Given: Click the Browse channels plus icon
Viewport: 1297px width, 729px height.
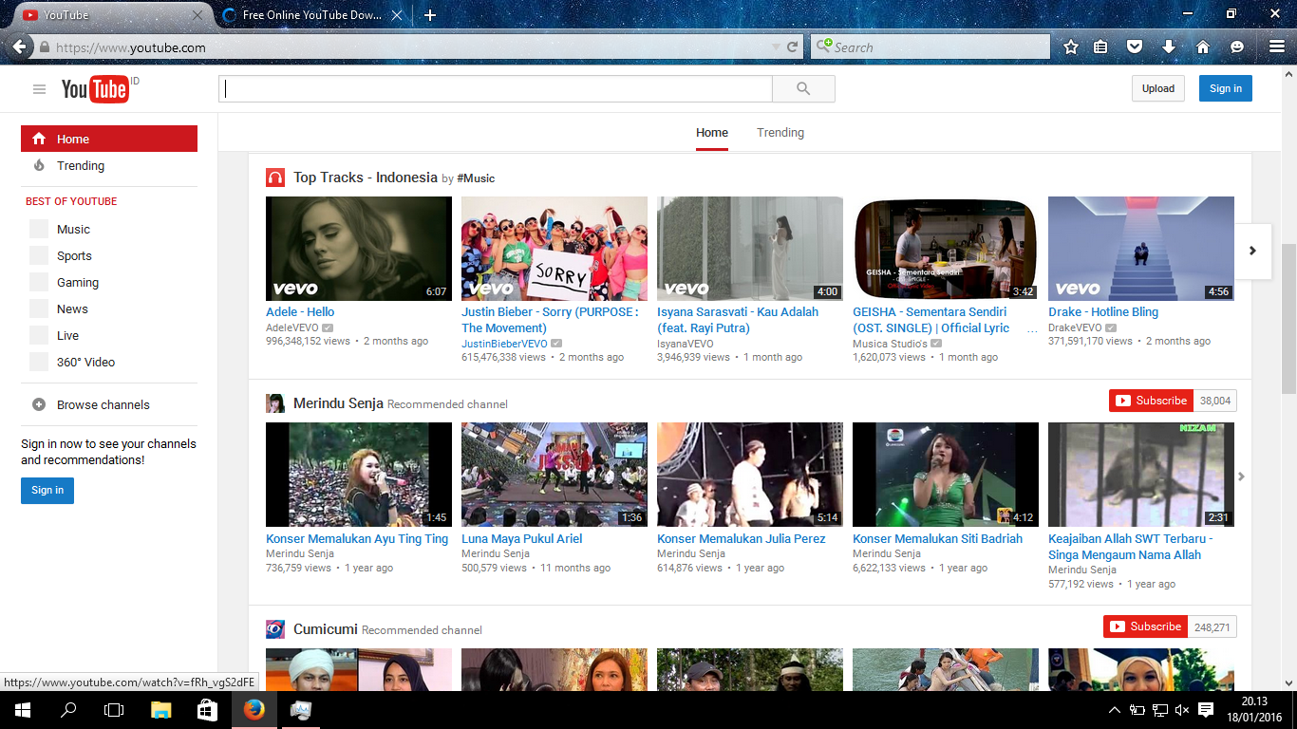Looking at the screenshot, I should (39, 404).
